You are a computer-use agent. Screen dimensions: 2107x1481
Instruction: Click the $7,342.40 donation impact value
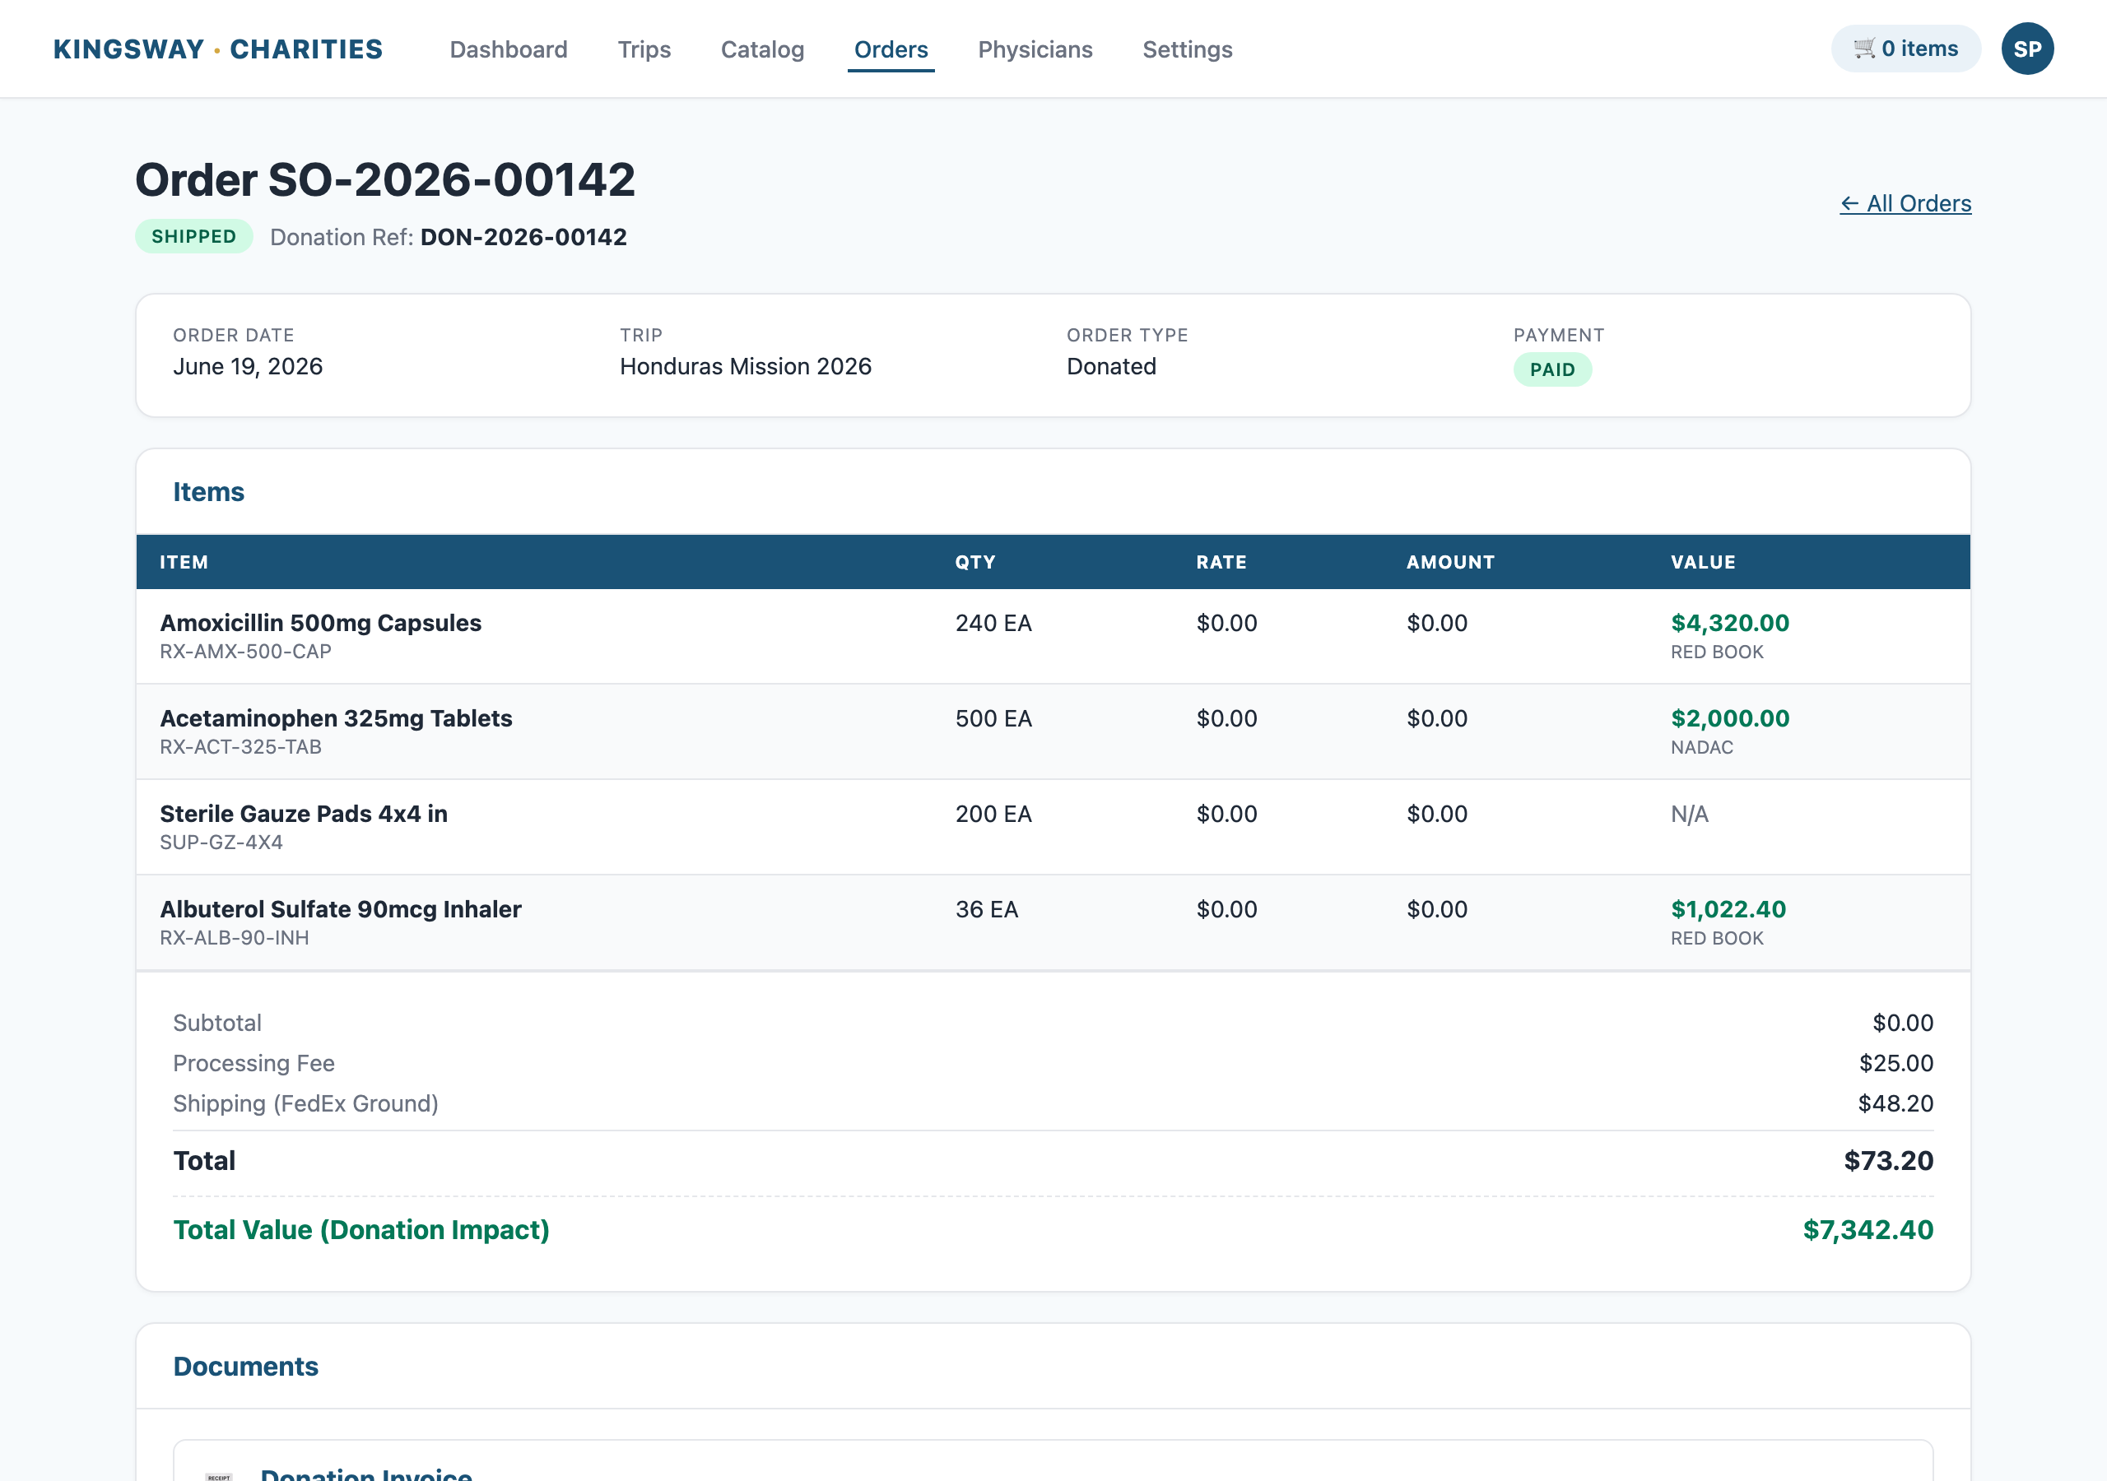pyautogui.click(x=1867, y=1231)
